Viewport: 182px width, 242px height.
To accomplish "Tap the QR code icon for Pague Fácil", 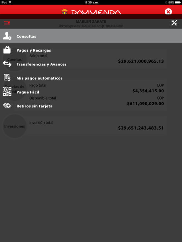I will point(7,91).
